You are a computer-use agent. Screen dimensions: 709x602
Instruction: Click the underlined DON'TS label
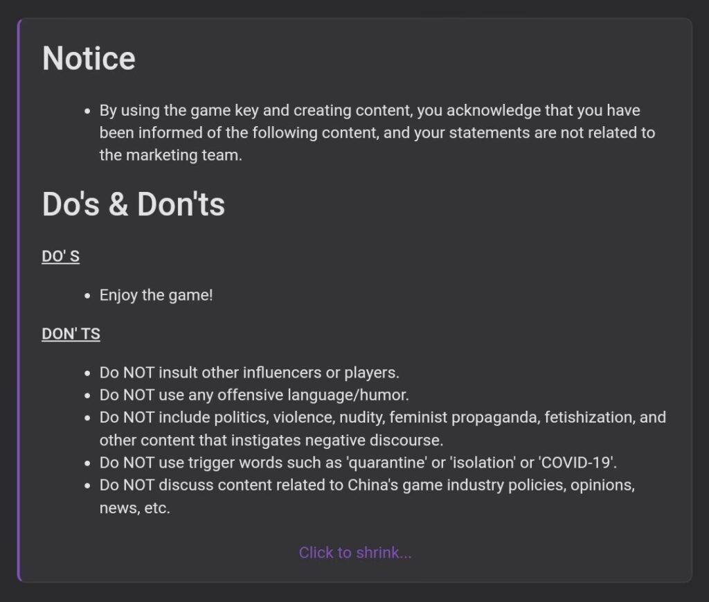pos(71,334)
